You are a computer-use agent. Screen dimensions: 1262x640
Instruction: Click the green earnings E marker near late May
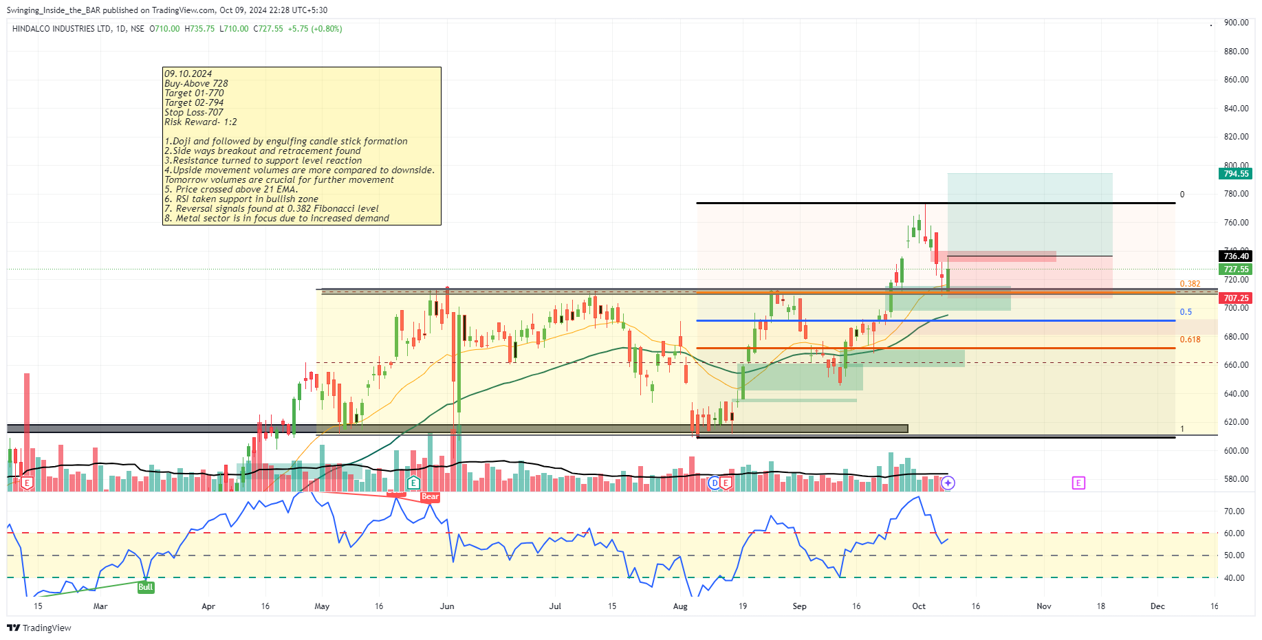click(x=413, y=483)
